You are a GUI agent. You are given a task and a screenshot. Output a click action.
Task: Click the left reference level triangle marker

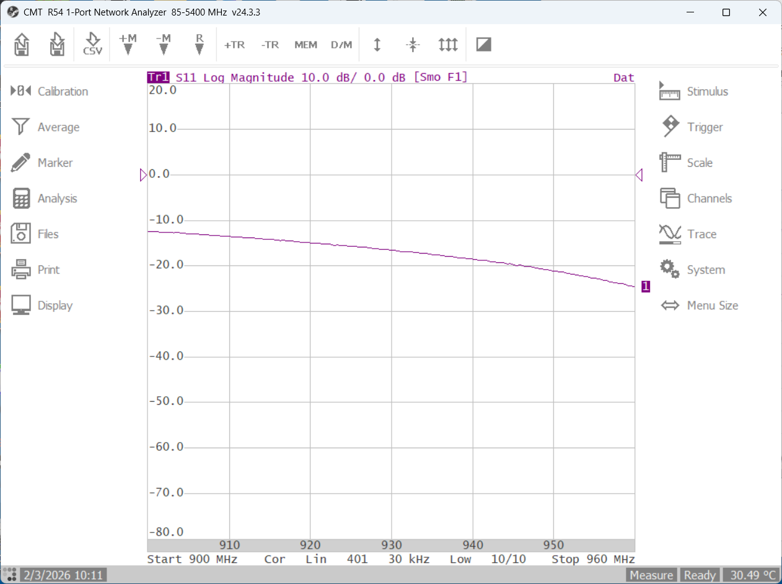144,175
